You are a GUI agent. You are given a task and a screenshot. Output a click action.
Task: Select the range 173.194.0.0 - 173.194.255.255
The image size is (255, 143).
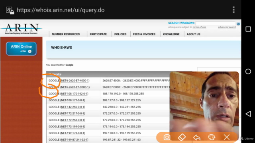click(122, 127)
